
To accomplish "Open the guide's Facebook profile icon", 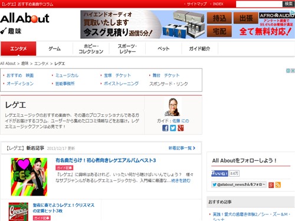I will (x=165, y=128).
